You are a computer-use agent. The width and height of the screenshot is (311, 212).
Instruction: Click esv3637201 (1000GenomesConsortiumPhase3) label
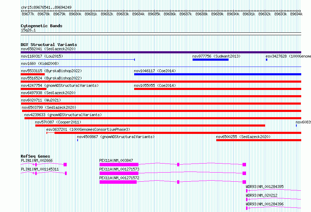88,129
